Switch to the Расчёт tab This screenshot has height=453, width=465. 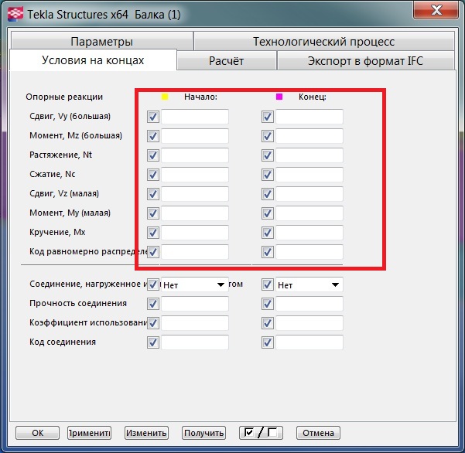(226, 61)
